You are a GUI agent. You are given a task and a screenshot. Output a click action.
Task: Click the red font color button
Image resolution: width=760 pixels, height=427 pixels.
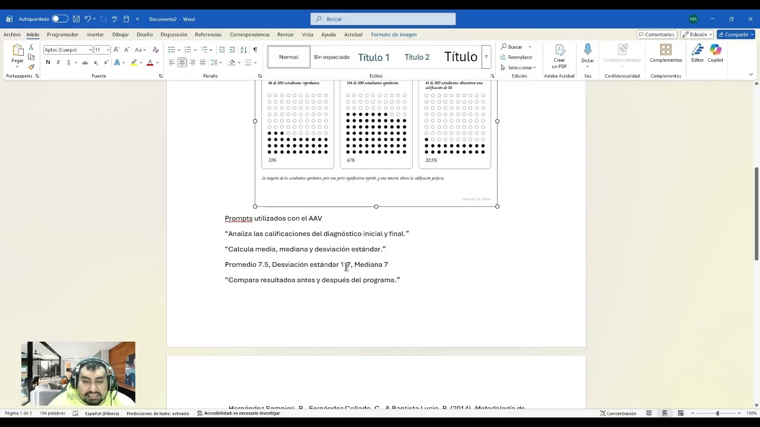[150, 62]
